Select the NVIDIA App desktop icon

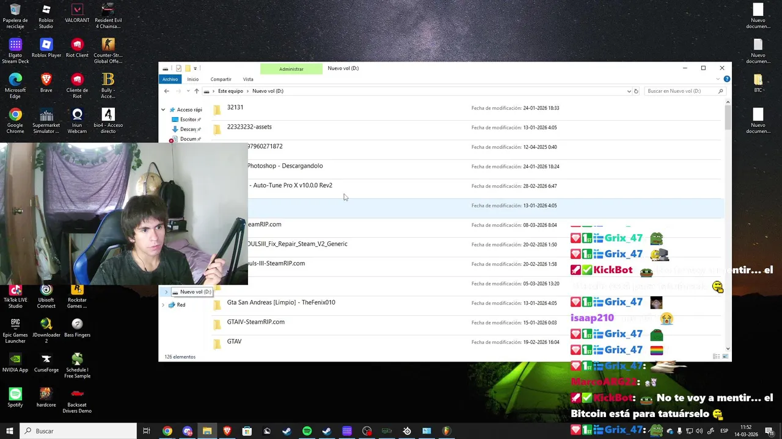point(15,363)
